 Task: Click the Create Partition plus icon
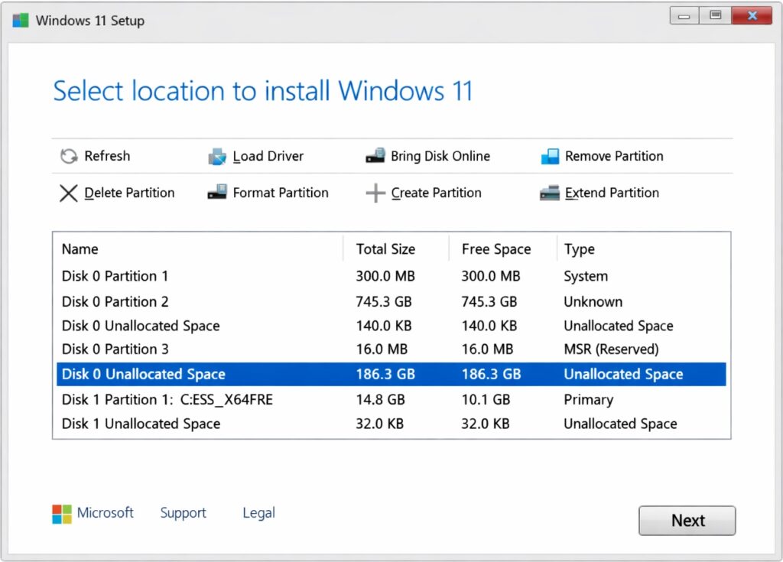tap(375, 193)
